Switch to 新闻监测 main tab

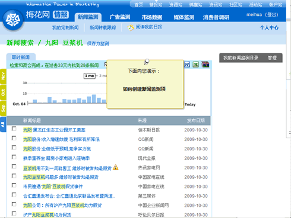pos(88,17)
